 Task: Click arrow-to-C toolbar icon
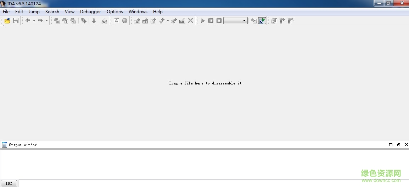pos(254,20)
